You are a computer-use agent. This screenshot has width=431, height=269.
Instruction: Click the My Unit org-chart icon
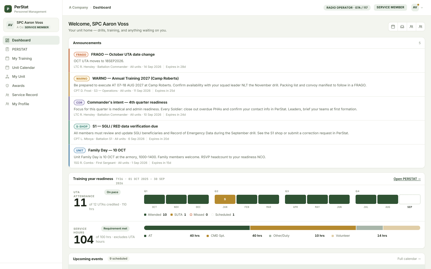pyautogui.click(x=7, y=77)
